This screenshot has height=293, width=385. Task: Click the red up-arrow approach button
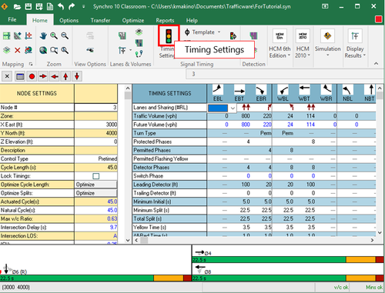point(65,76)
